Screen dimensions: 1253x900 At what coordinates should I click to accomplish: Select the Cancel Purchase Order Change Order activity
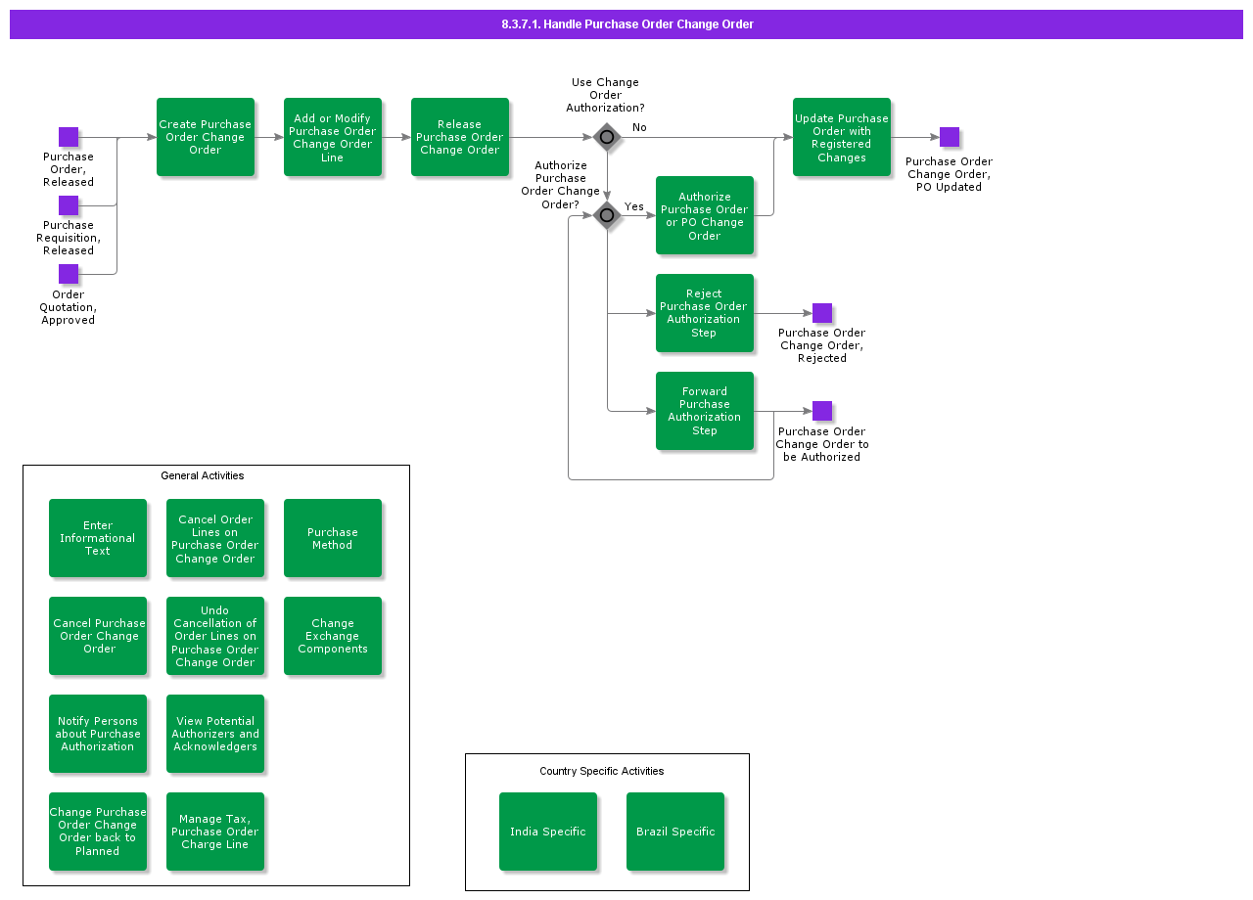pyautogui.click(x=98, y=636)
